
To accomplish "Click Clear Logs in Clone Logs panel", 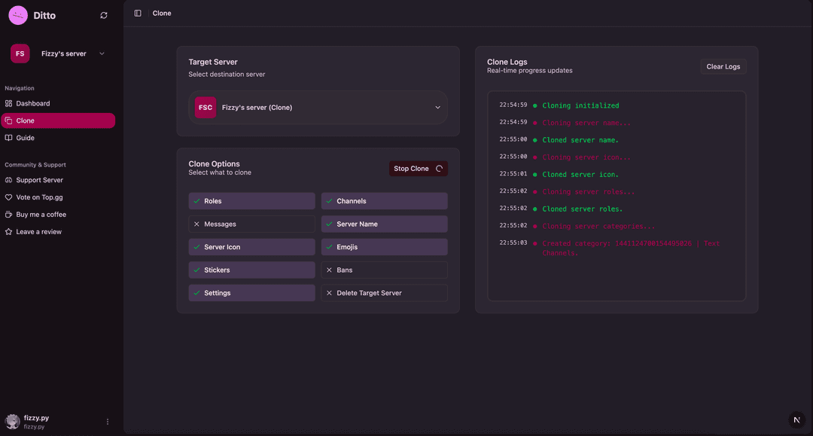I will point(723,66).
